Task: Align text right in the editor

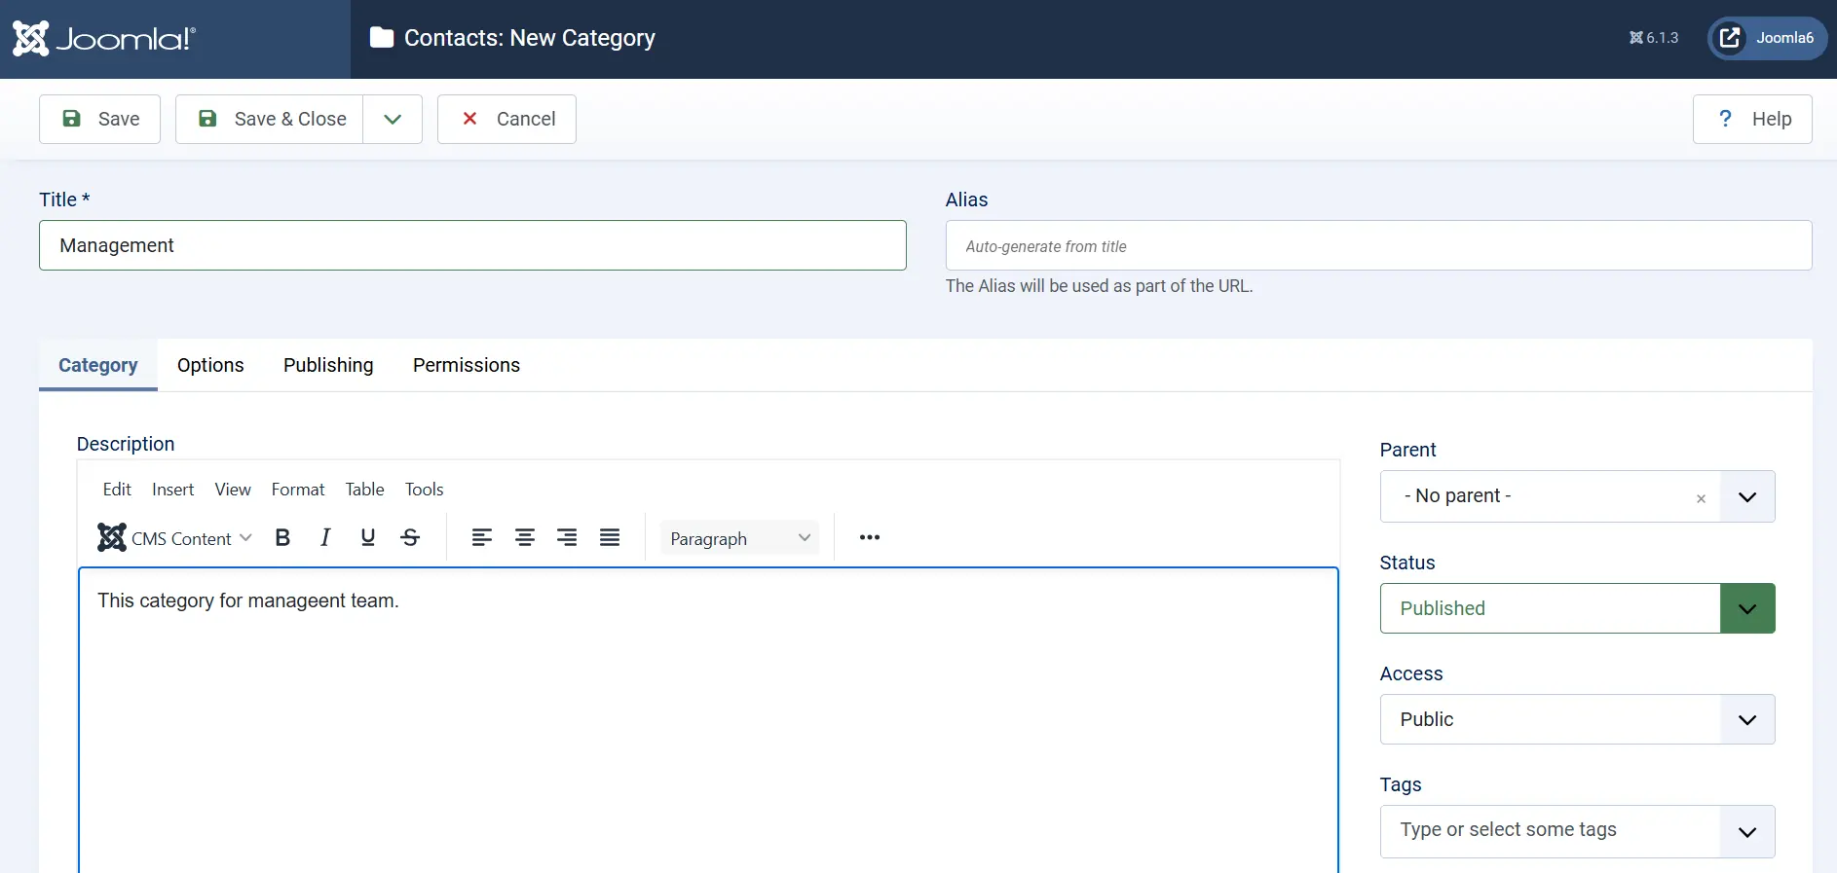Action: coord(567,537)
